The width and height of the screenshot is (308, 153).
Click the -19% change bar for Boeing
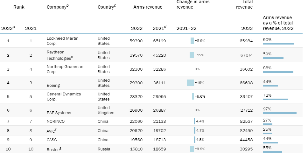coord(190,83)
